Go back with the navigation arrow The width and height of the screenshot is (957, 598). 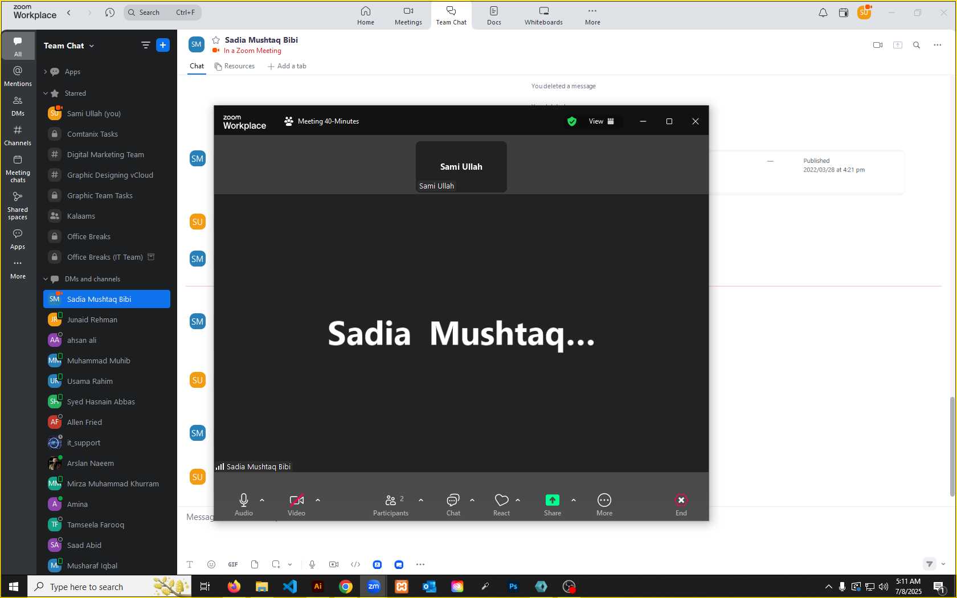click(x=69, y=13)
